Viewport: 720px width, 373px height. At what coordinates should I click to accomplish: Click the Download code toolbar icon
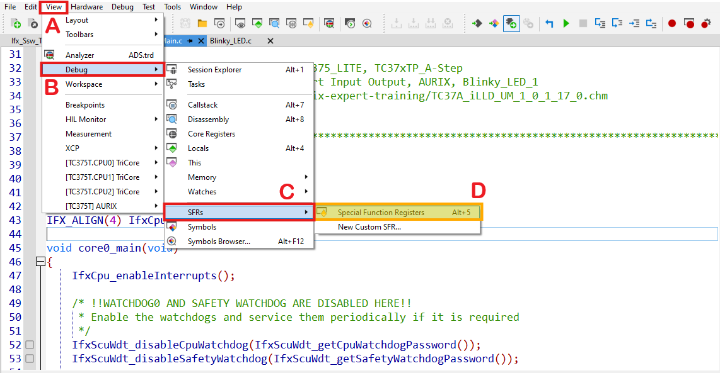point(397,23)
